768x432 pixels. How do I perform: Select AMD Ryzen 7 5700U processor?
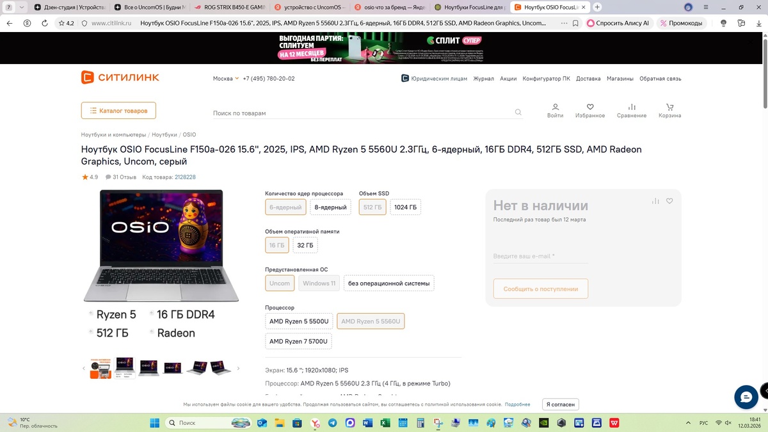tap(298, 341)
